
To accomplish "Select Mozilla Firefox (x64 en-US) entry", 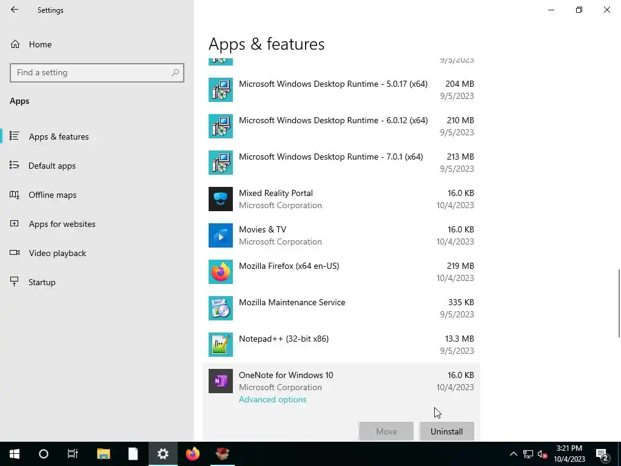I will pyautogui.click(x=341, y=272).
